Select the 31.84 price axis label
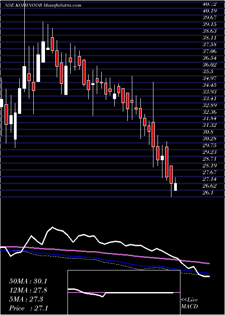 pos(210,118)
